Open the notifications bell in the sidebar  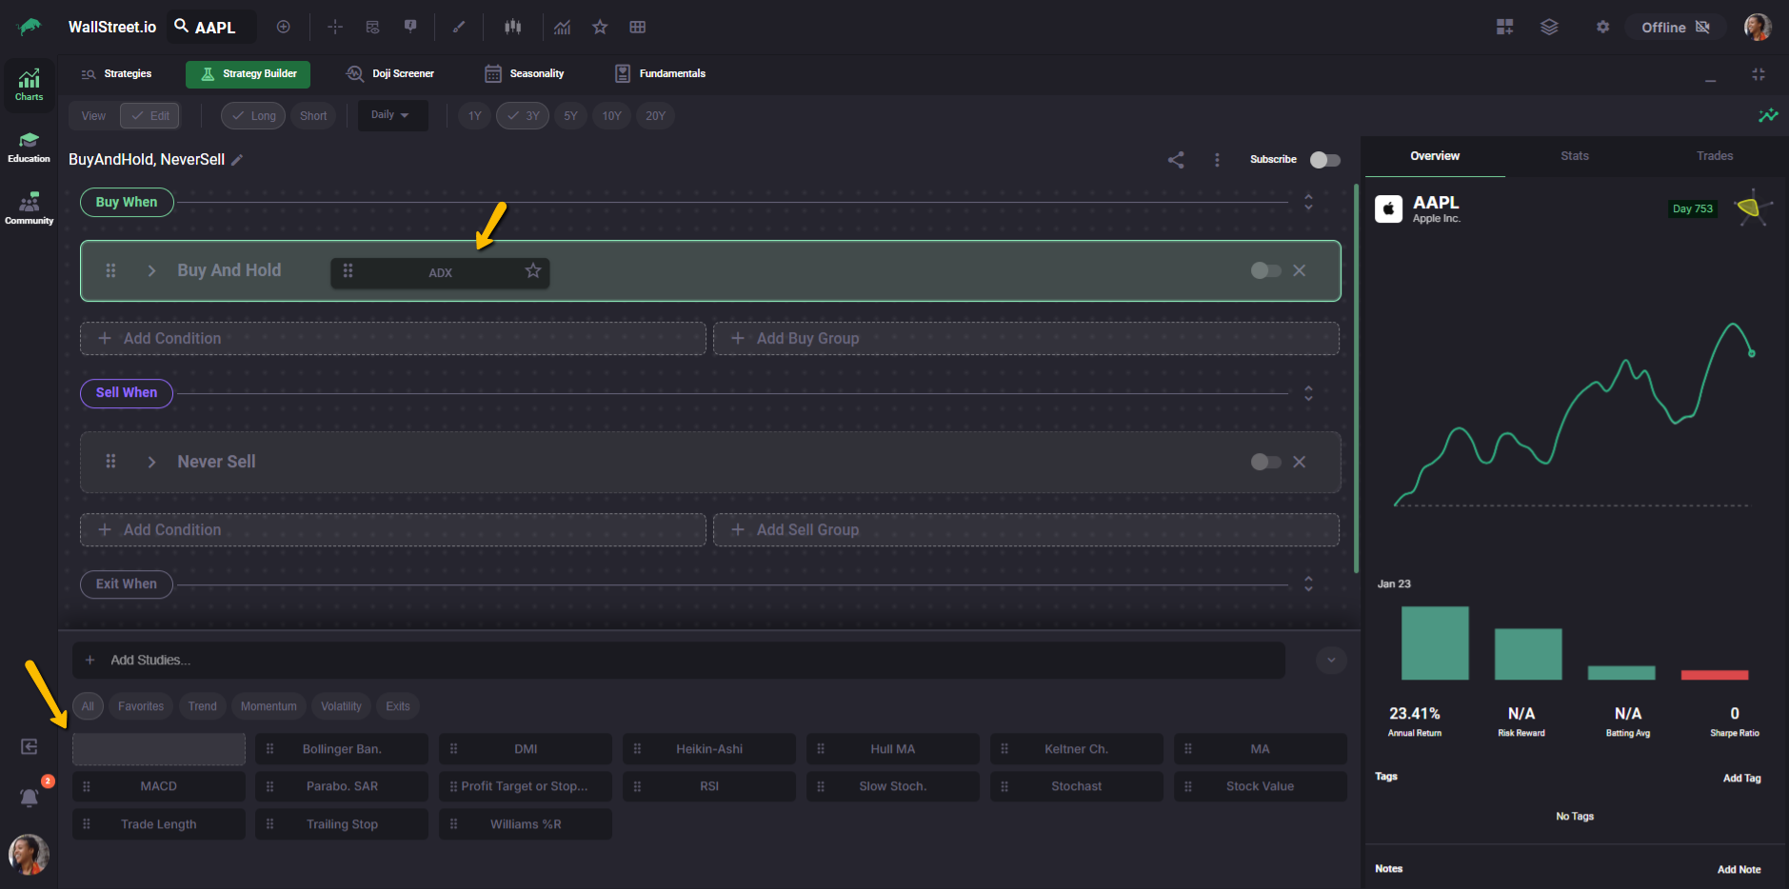click(30, 798)
